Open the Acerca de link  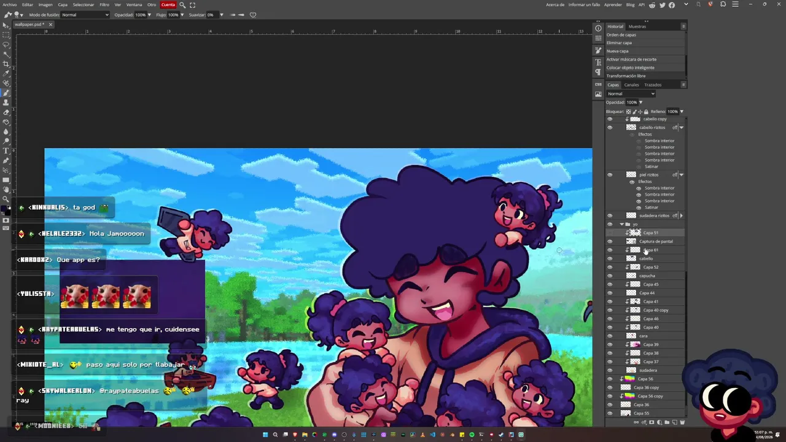click(x=555, y=5)
